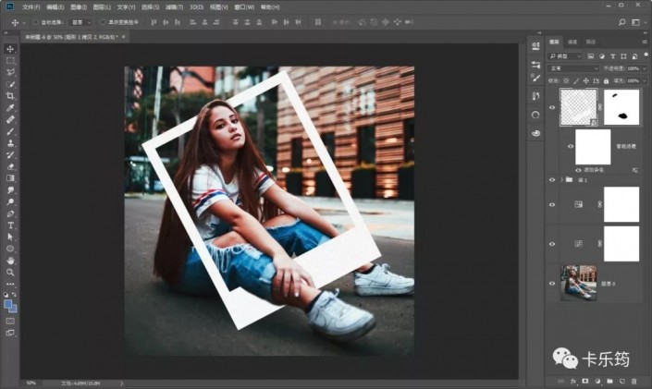Select the Rectangular Marquee tool
Image resolution: width=652 pixels, height=389 pixels.
coord(10,61)
